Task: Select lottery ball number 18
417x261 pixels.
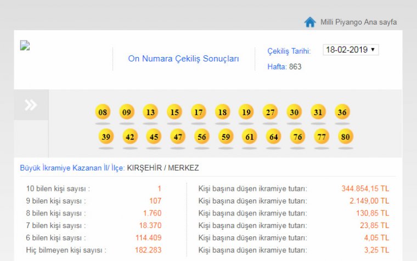Action: coord(222,112)
